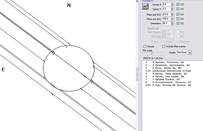Click the Plot scale slider handle

click(x=152, y=53)
